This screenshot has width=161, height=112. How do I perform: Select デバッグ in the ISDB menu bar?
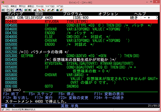pyautogui.click(x=15, y=14)
